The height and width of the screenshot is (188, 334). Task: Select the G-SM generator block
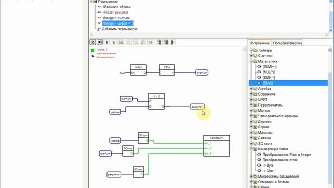(x=138, y=70)
